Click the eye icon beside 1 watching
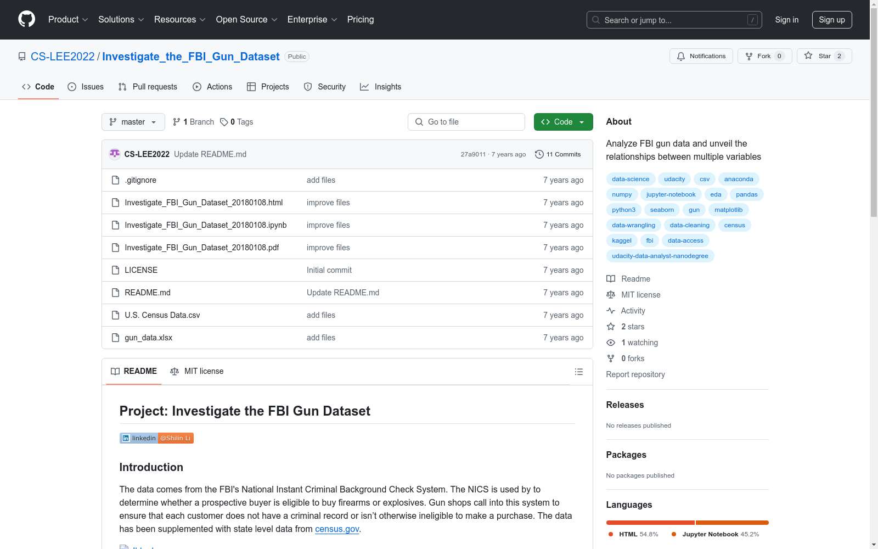878x549 pixels. click(611, 343)
